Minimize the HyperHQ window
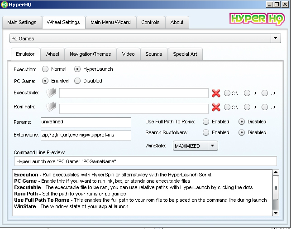 tap(269, 4)
